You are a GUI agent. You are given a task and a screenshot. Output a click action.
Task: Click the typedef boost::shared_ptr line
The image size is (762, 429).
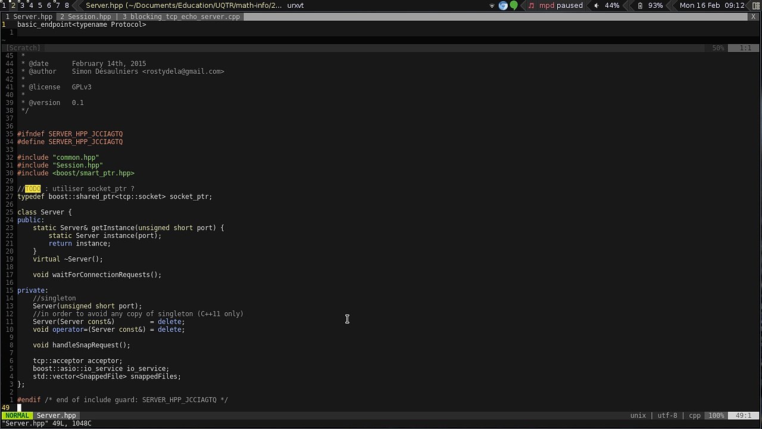(x=114, y=197)
